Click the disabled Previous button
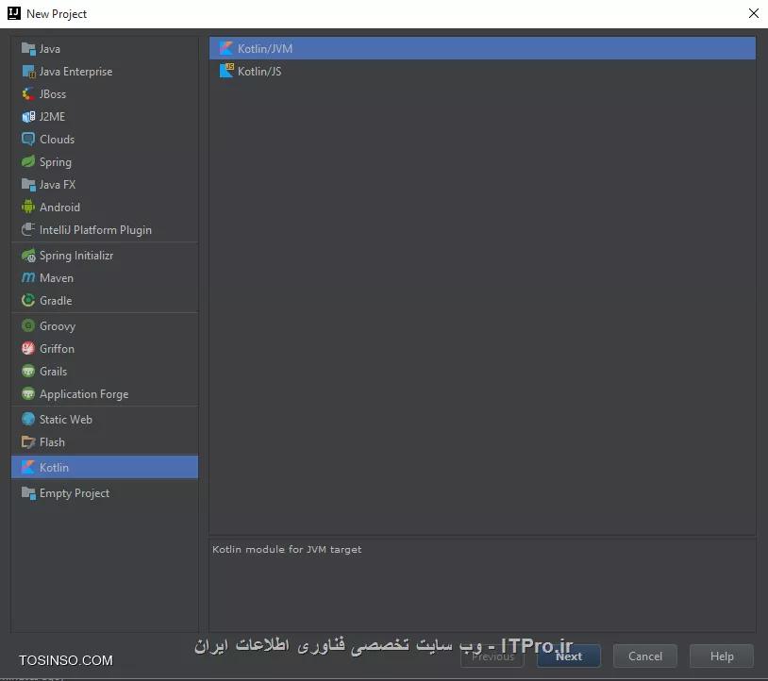The width and height of the screenshot is (768, 681). [493, 656]
